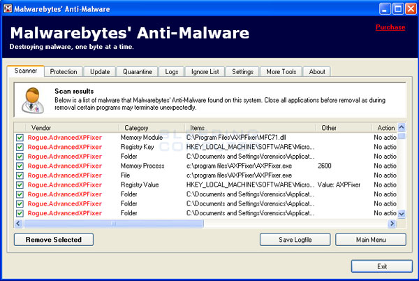419x281 pixels.
Task: Sort by the Action column header
Action: (385, 128)
